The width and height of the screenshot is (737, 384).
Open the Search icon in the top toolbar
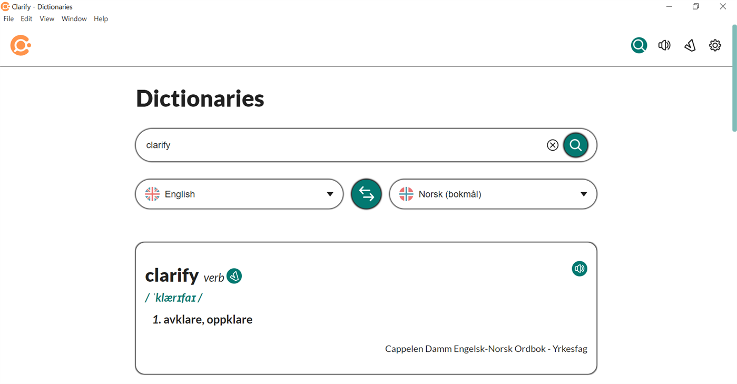(638, 45)
